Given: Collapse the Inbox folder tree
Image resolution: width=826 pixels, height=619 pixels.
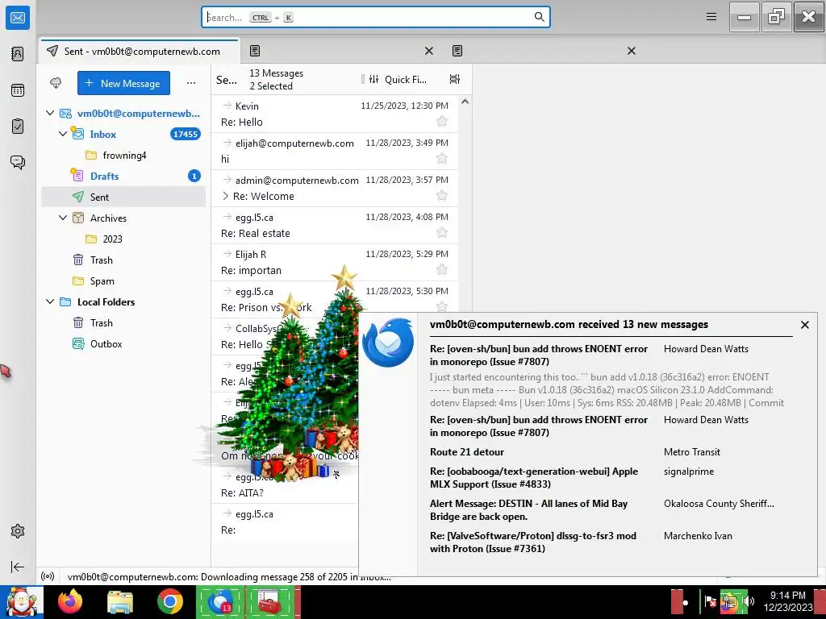Looking at the screenshot, I should 63,134.
